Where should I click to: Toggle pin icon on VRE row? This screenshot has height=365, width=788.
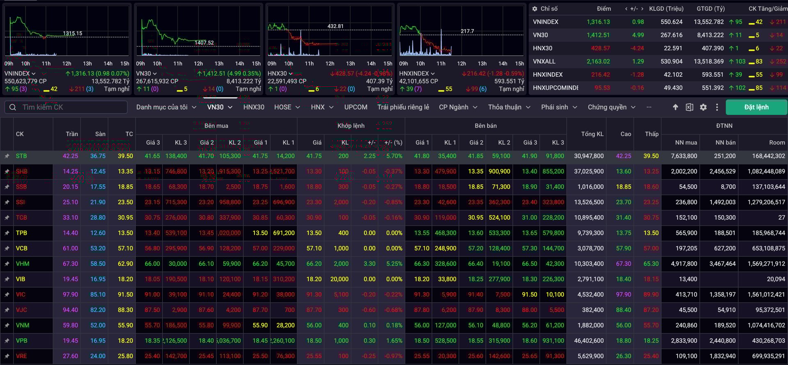(7, 356)
